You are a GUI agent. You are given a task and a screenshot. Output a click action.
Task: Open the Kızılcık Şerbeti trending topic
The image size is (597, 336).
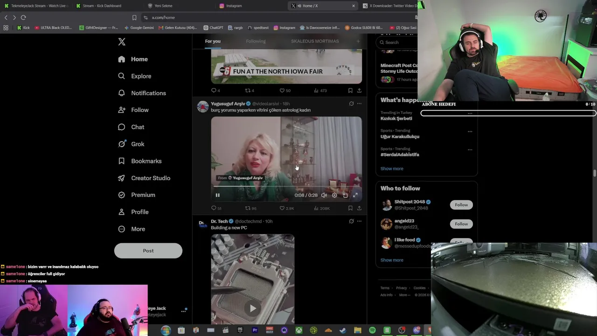[x=396, y=119]
